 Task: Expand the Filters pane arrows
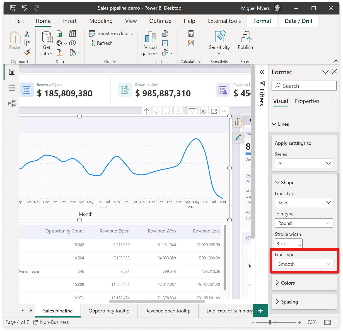pos(262,72)
